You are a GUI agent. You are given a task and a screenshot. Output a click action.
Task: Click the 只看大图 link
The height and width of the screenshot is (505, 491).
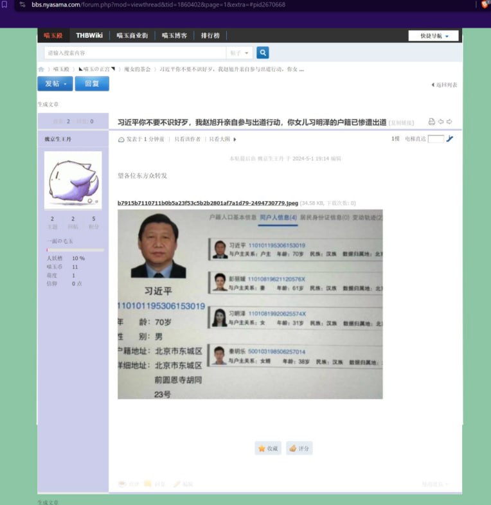tap(219, 139)
